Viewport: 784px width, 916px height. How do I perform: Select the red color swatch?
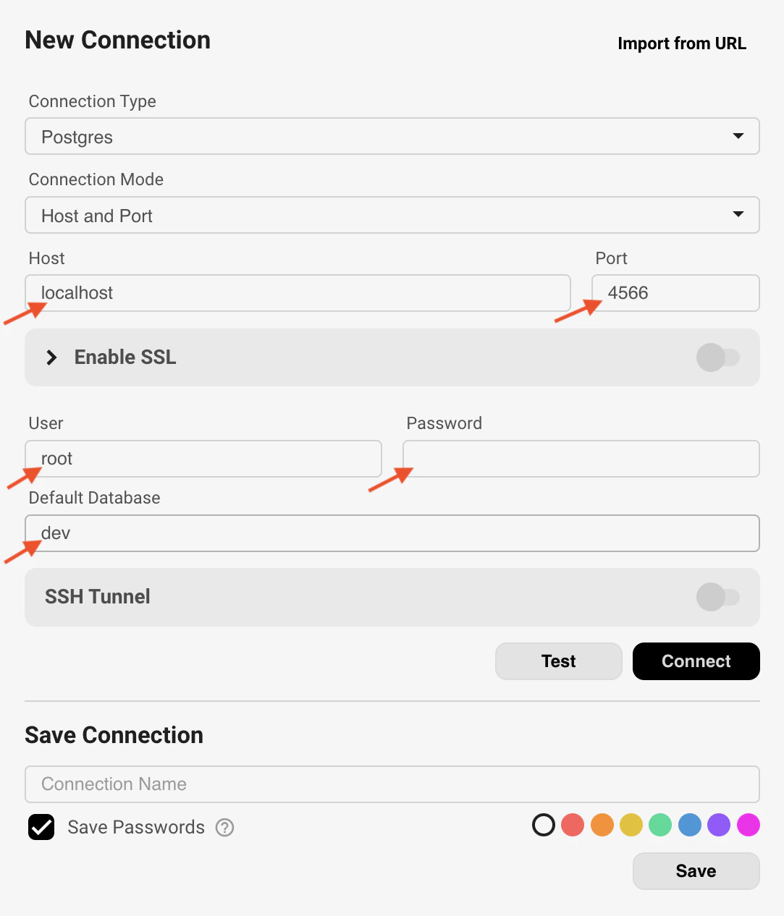pos(573,825)
